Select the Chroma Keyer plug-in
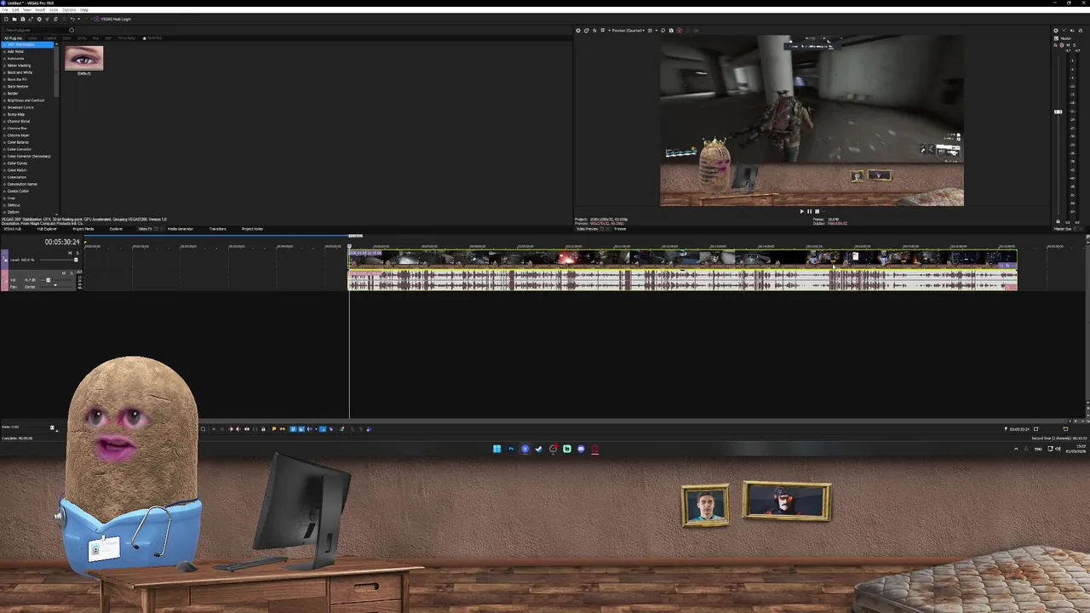1090x613 pixels. click(18, 135)
